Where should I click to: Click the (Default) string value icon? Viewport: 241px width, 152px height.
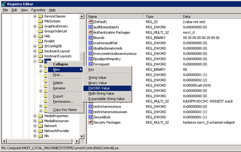pyautogui.click(x=91, y=21)
